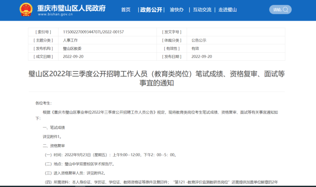Click the （四）所需资料 line
The image size is (316, 187).
(x=161, y=182)
